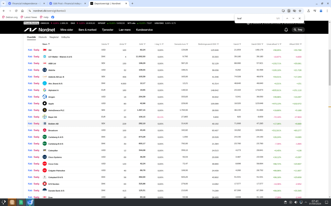Click the notifications bell icon
The height and width of the screenshot is (206, 331).
pyautogui.click(x=286, y=30)
